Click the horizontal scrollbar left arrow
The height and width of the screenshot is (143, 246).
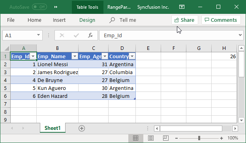[157, 128]
